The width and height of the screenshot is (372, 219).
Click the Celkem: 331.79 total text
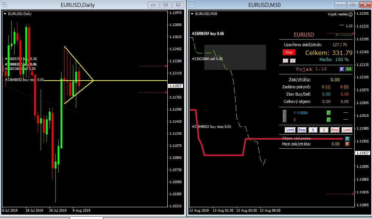tap(329, 53)
